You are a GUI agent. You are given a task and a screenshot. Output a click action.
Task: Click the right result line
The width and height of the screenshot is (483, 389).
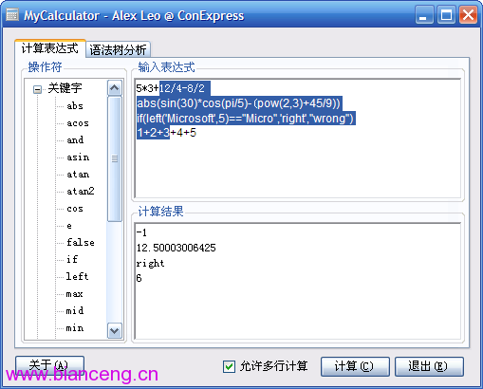(x=150, y=263)
